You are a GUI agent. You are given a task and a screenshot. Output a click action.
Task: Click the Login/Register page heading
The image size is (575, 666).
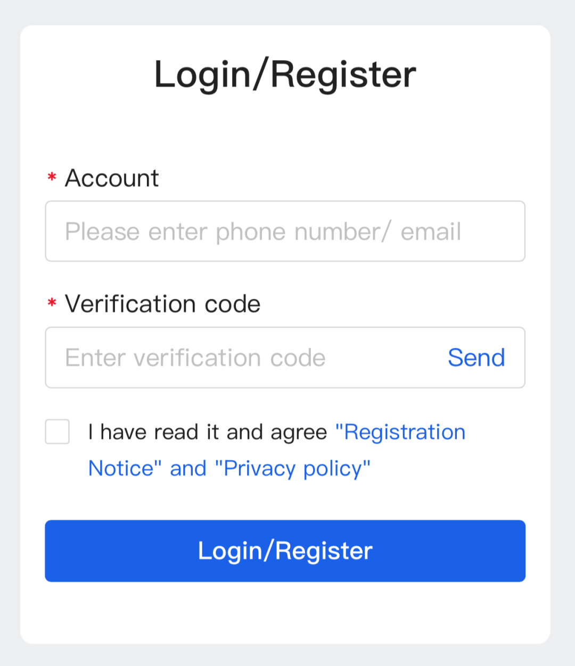pyautogui.click(x=285, y=74)
